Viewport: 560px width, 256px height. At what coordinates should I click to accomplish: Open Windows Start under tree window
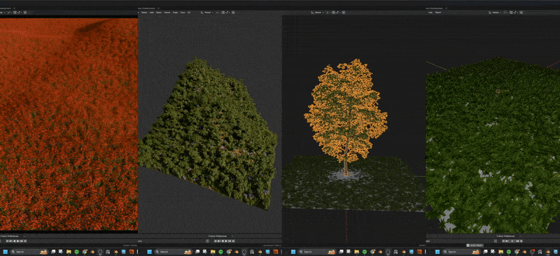[x=293, y=252]
